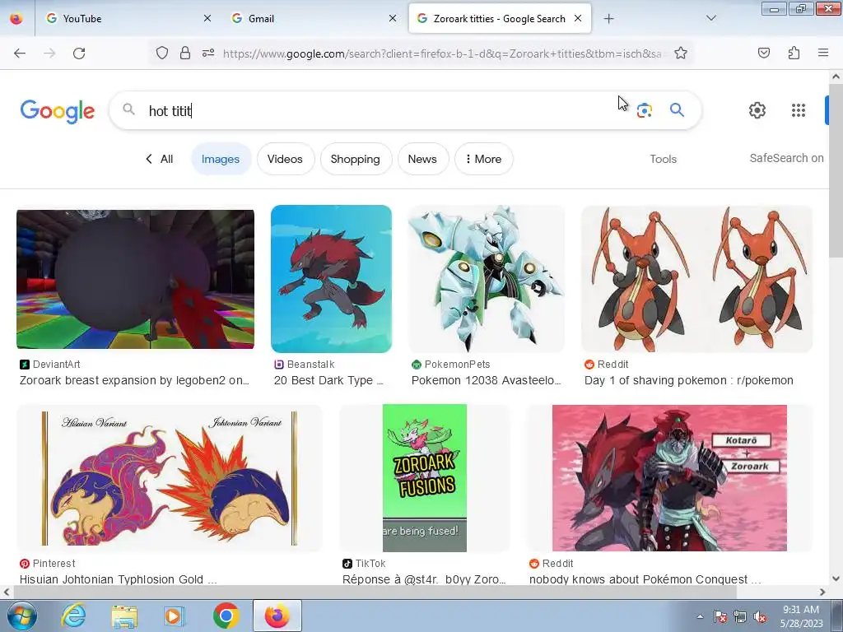Image resolution: width=843 pixels, height=632 pixels.
Task: Open the shaving pokemon Reddit thumbnail
Action: coord(696,279)
